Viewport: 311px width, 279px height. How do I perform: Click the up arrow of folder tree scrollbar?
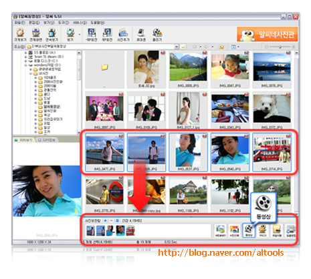[79, 53]
